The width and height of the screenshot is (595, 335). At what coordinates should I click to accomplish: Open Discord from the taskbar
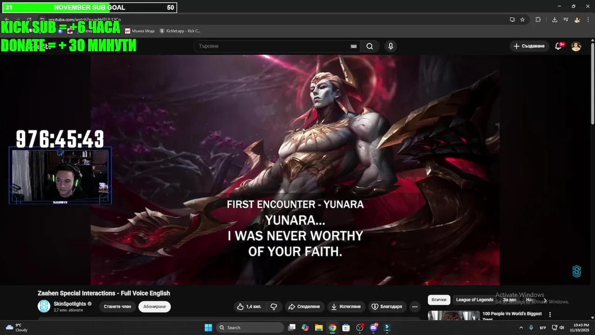(x=373, y=328)
